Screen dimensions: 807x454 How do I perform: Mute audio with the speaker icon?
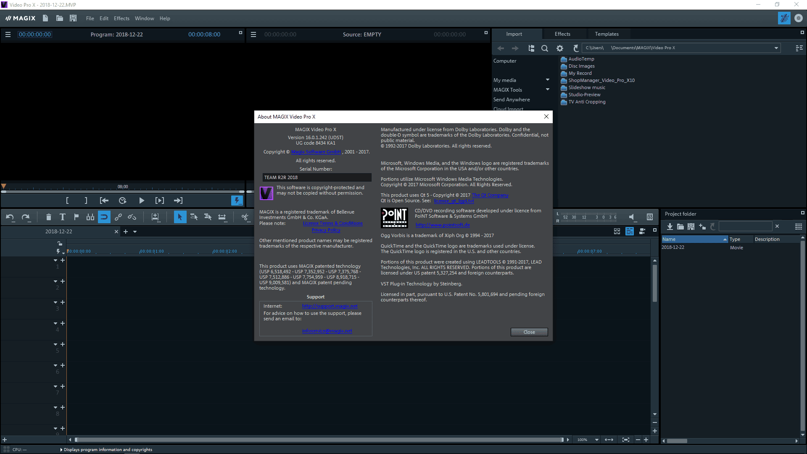[631, 217]
